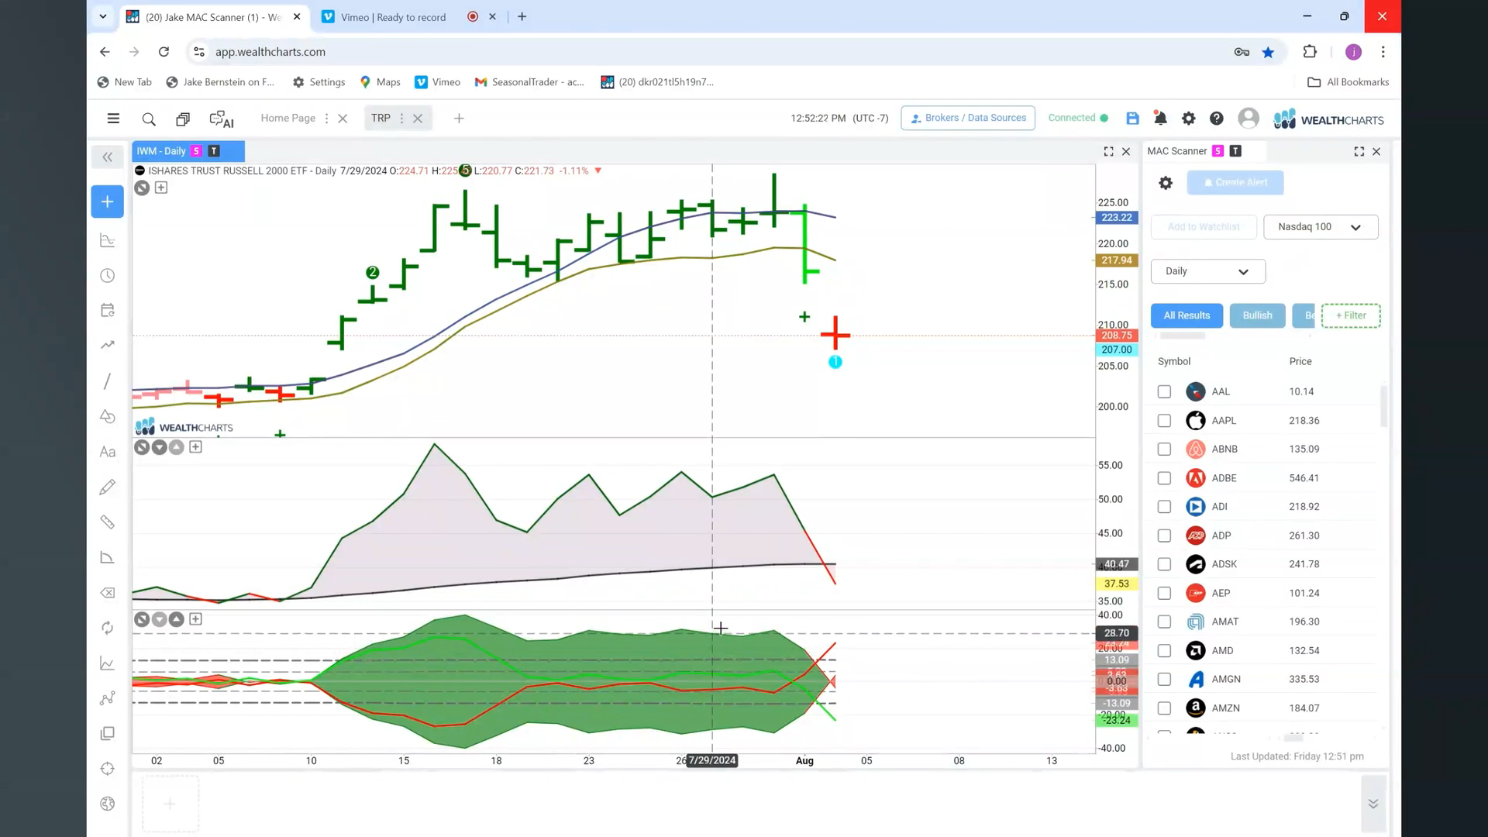Viewport: 1488px width, 837px height.
Task: Click the 217.94 gold price label
Action: tap(1116, 260)
